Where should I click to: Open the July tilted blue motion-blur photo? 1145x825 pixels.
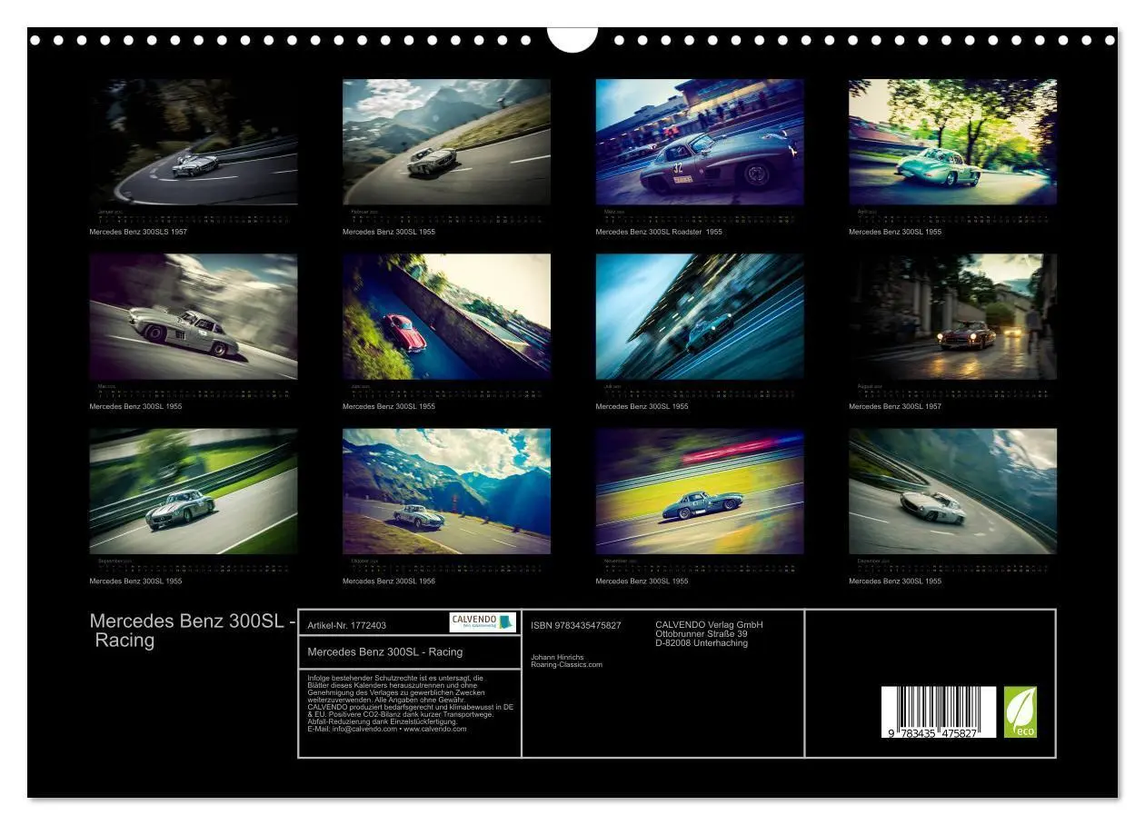[700, 316]
